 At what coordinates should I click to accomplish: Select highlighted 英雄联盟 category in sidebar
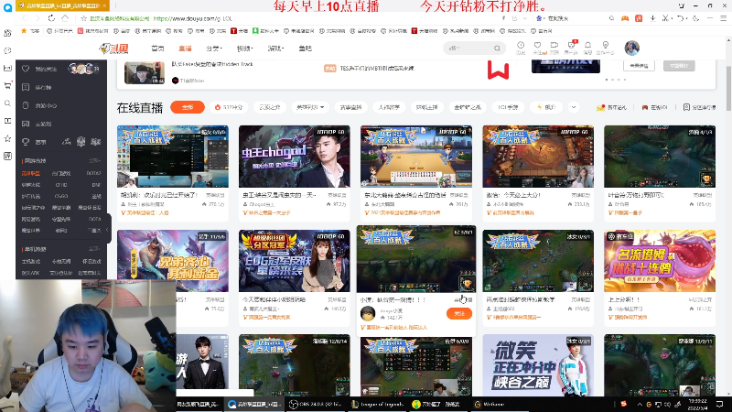31,173
